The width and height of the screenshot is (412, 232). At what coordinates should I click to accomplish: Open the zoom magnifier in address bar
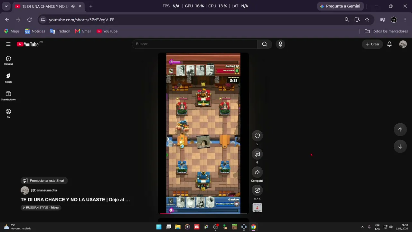347,20
